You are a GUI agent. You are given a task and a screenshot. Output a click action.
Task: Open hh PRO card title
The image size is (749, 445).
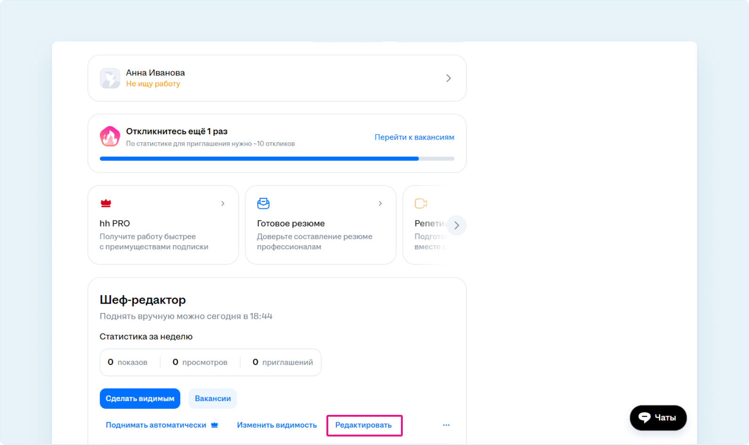click(115, 223)
